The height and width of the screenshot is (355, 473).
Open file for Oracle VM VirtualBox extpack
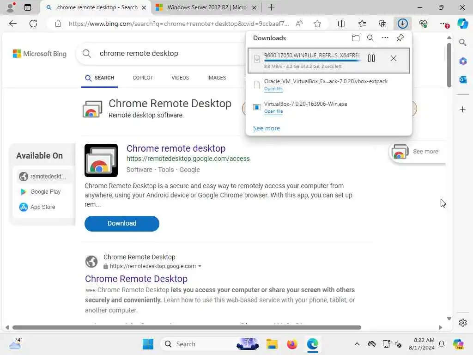pos(273,89)
